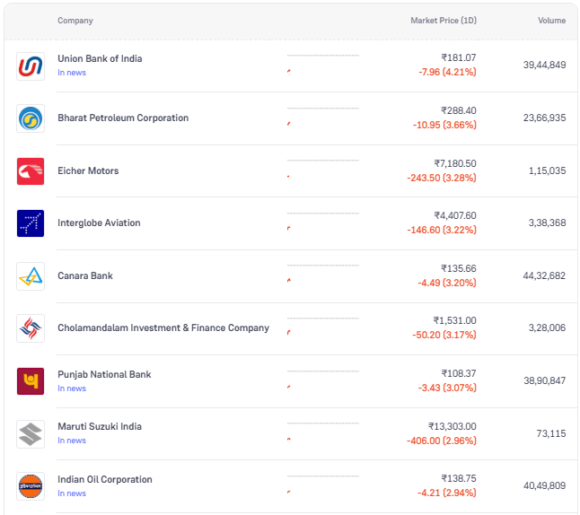580x515 pixels.
Task: Open Union Bank of India stock page
Action: [100, 58]
